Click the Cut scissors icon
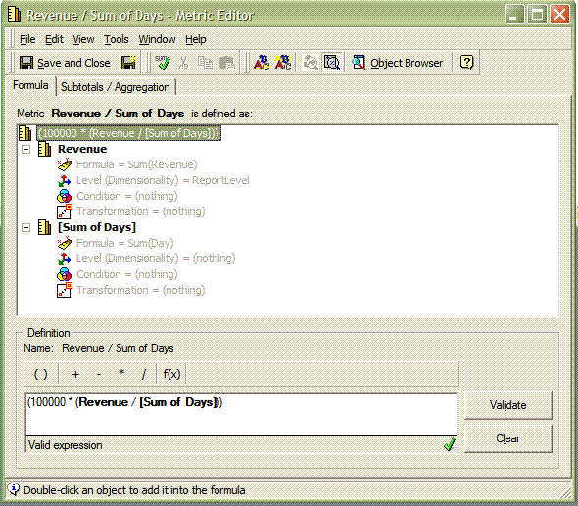The height and width of the screenshot is (506, 578). coord(183,63)
